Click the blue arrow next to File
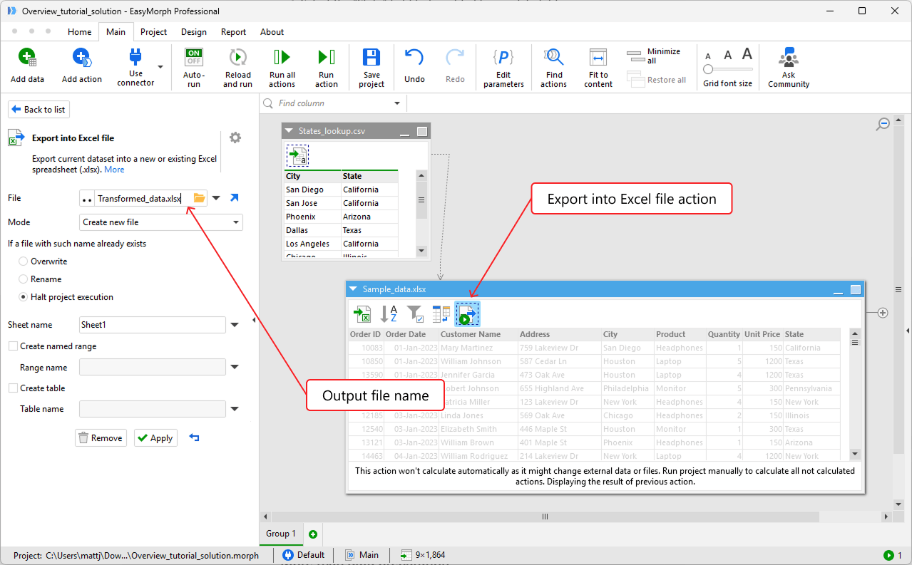This screenshot has width=912, height=565. click(x=234, y=198)
